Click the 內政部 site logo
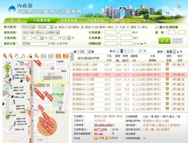188x143 pixels. pyautogui.click(x=12, y=9)
